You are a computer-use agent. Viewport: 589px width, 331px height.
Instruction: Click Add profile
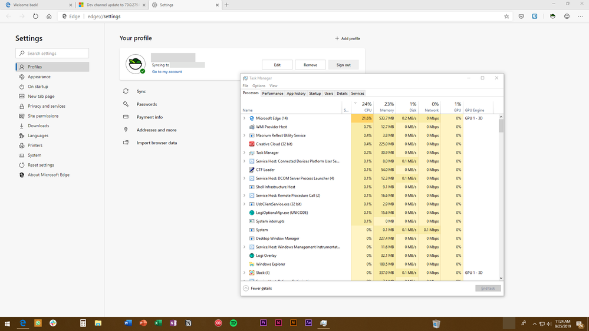coord(347,38)
